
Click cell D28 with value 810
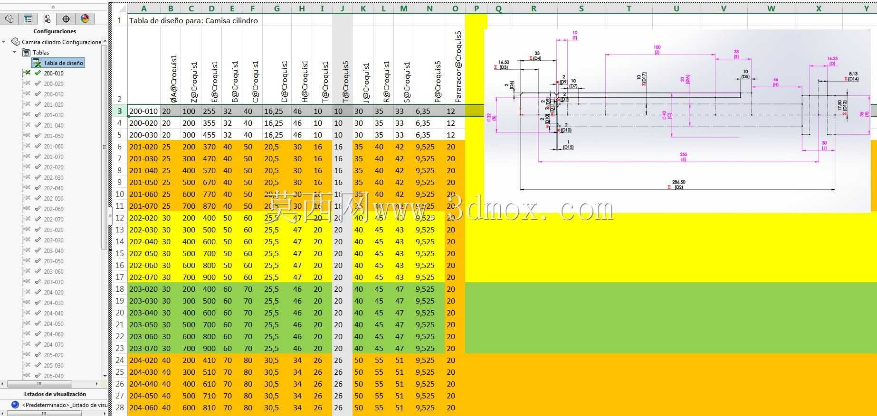(211, 407)
